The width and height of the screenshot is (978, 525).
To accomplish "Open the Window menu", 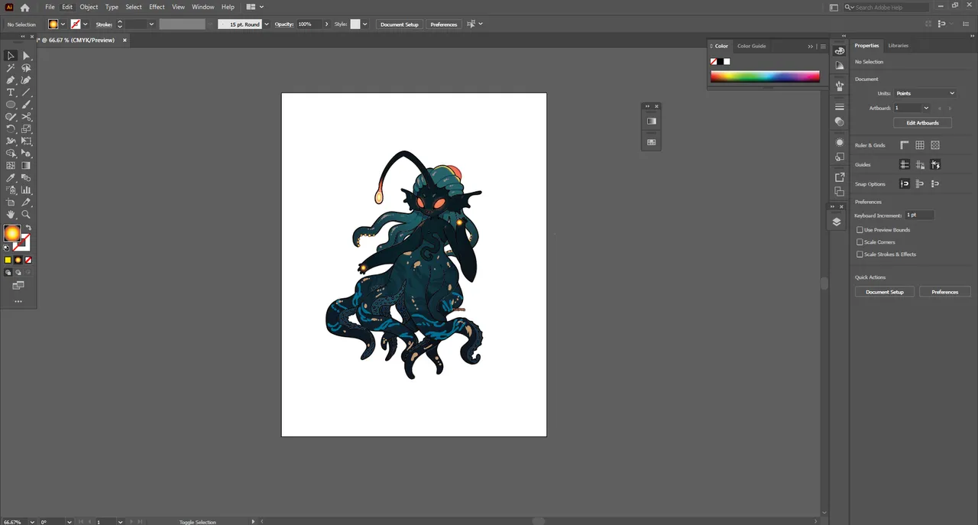I will [202, 7].
